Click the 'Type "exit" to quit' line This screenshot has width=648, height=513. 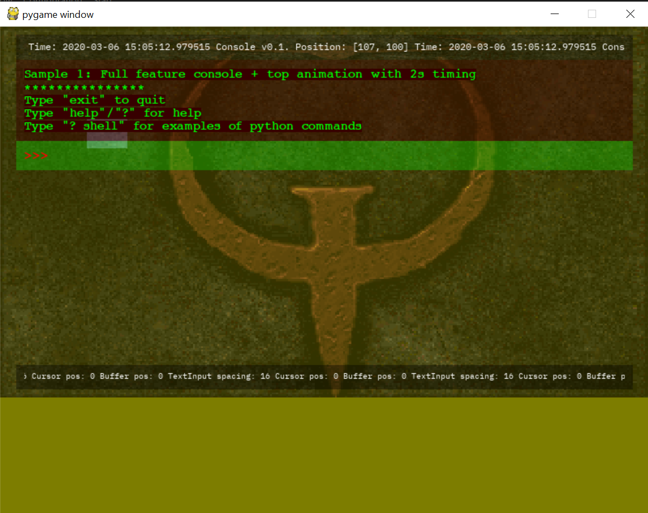tap(95, 100)
